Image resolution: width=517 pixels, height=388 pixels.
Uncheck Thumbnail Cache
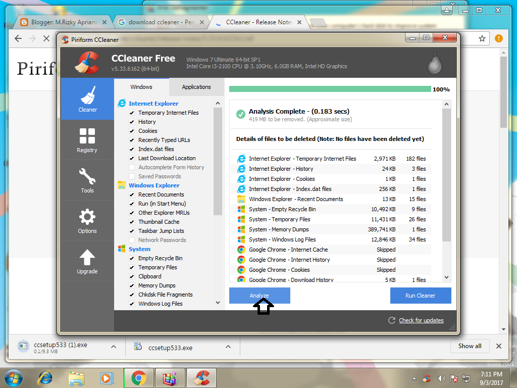[x=132, y=222]
